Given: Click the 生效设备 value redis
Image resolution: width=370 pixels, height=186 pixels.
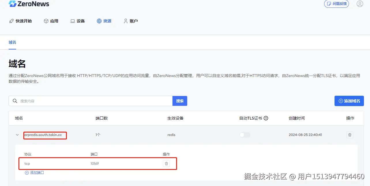Looking at the screenshot, I should (171, 135).
